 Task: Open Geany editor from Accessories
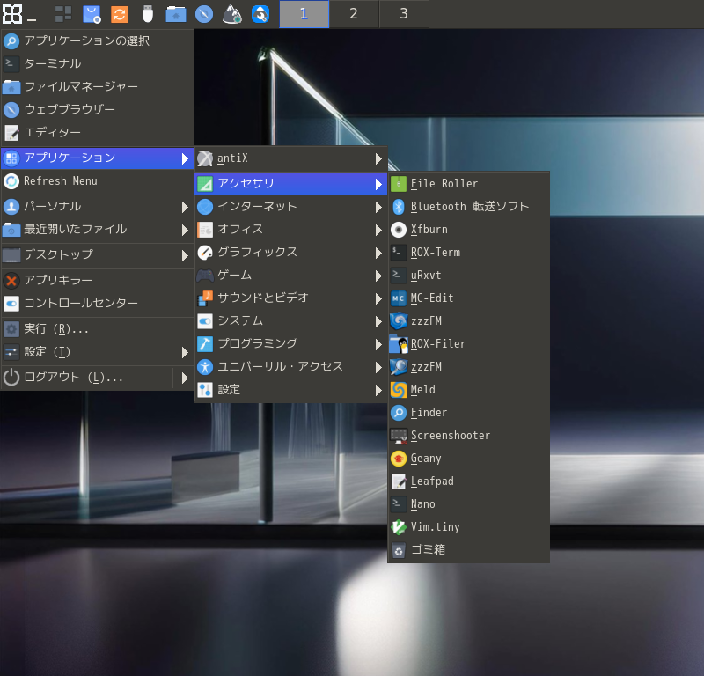tap(426, 459)
